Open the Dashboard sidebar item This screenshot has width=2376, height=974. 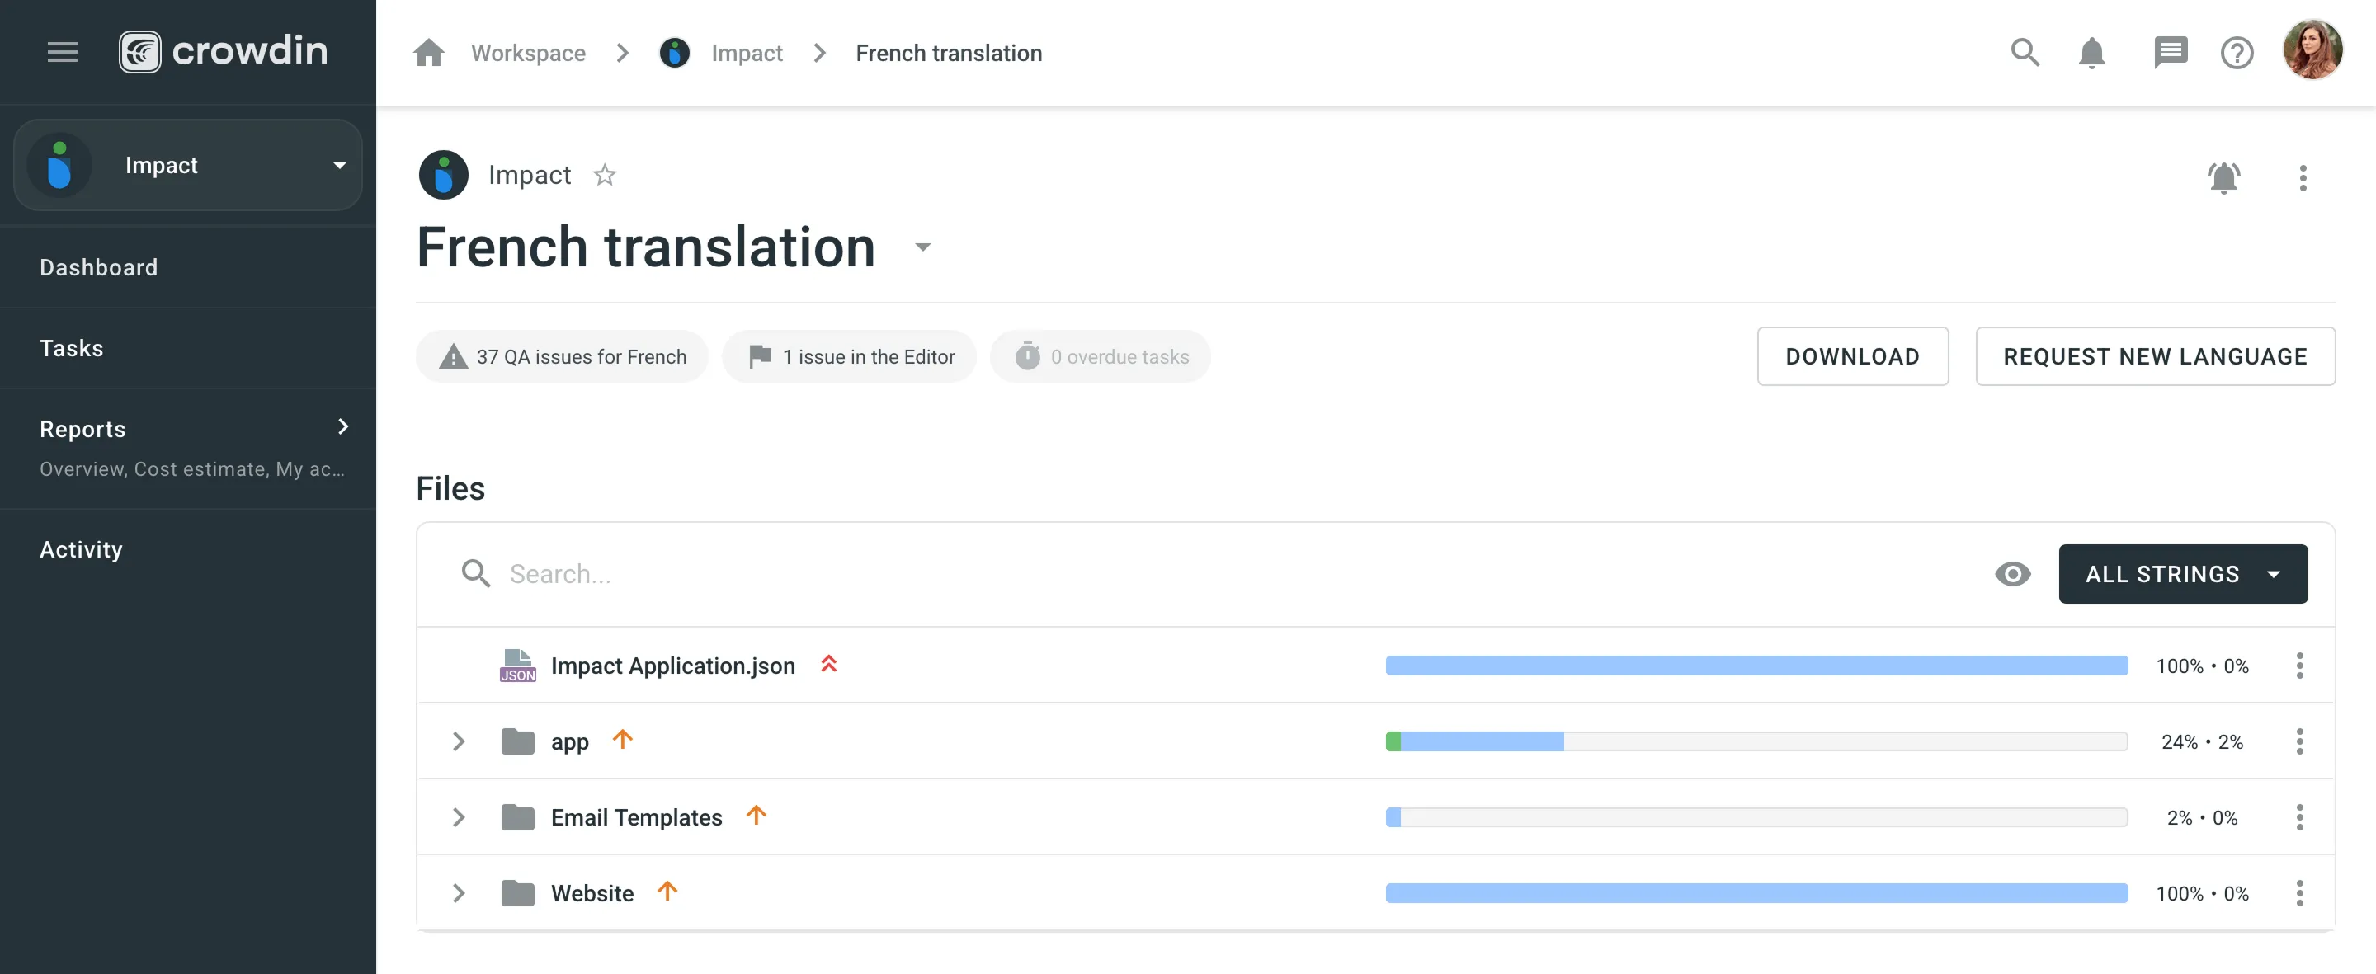[x=99, y=267]
